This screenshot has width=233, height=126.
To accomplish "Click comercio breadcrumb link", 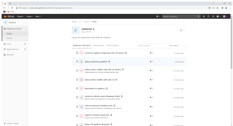I will tap(87, 22).
